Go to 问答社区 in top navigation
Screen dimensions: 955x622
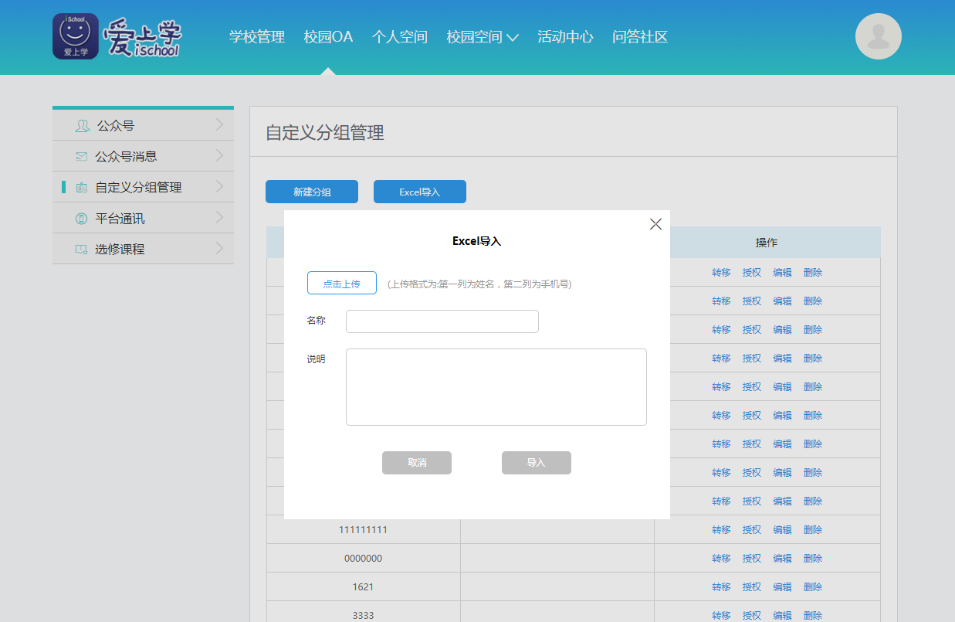coord(639,36)
